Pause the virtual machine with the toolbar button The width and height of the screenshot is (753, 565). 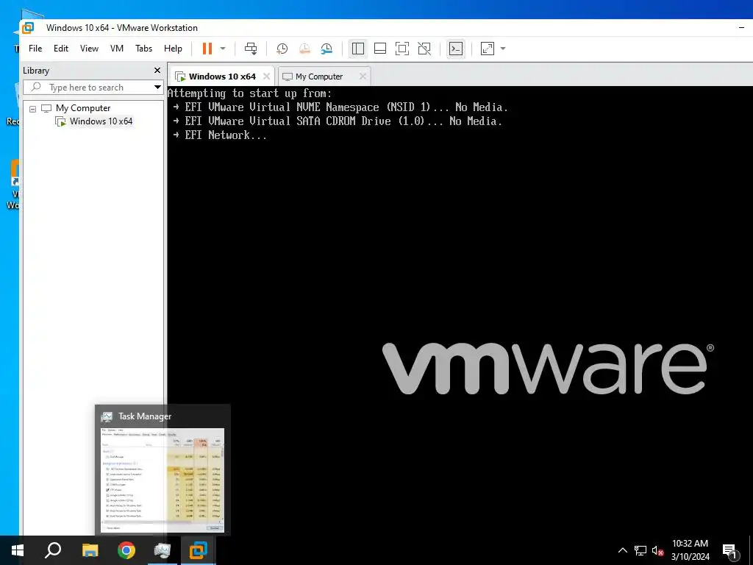[x=207, y=49]
